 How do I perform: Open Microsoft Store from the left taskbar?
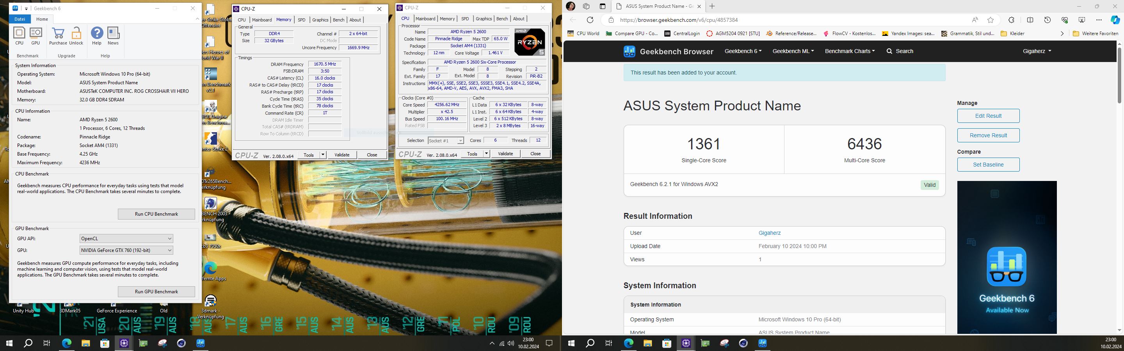(105, 343)
